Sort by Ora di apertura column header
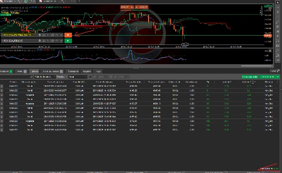This screenshot has width=282, height=173. tap(55, 82)
